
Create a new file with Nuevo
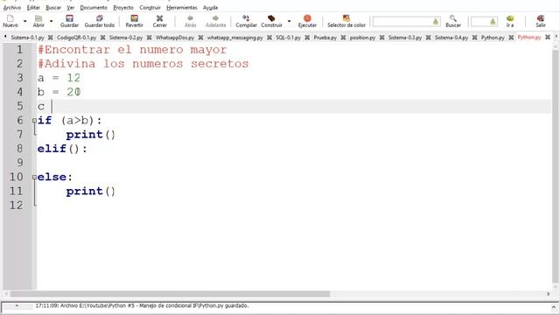click(10, 21)
